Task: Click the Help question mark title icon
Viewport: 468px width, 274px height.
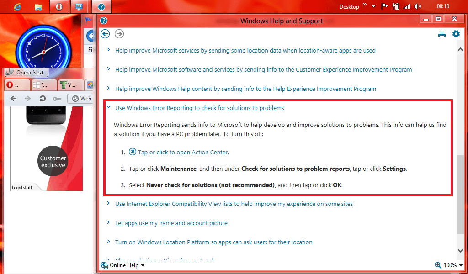Action: (104, 21)
